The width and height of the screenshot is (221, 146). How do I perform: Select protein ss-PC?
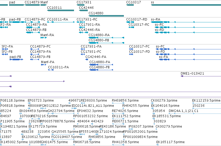tap(160, 46)
